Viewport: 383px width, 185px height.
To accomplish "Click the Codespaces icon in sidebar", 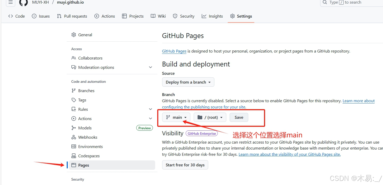I will click(x=74, y=156).
